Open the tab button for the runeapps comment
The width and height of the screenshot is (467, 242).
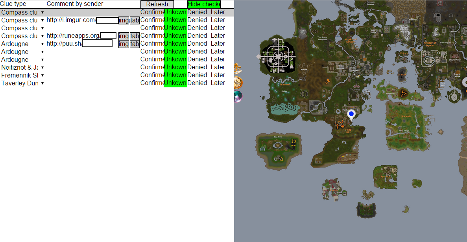(135, 36)
